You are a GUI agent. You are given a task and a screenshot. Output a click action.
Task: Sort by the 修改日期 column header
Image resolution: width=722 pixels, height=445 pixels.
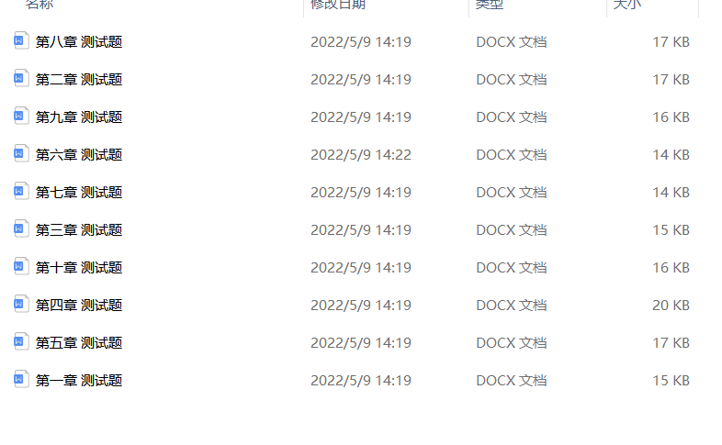337,5
